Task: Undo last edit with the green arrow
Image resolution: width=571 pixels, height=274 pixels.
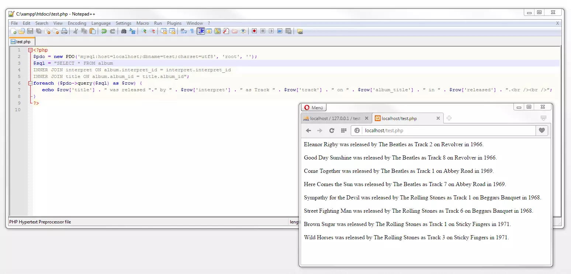Action: click(x=104, y=31)
